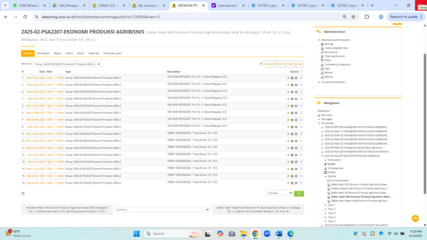Tick the checkbox for the 26 Mar session
Image resolution: width=427 pixels, height=240 pixels.
pos(301,148)
